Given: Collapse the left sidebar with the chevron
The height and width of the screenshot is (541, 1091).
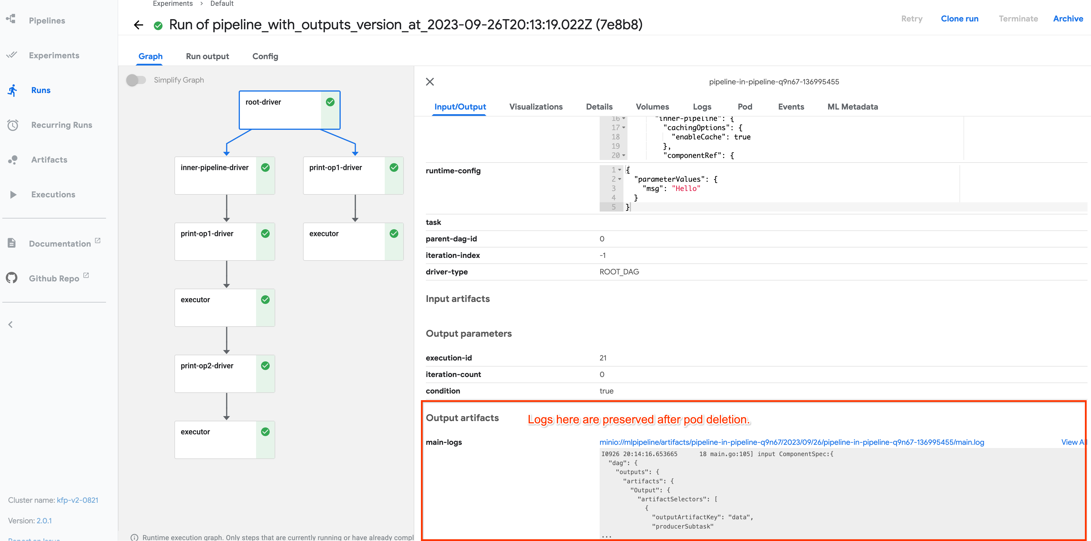Looking at the screenshot, I should 11,324.
